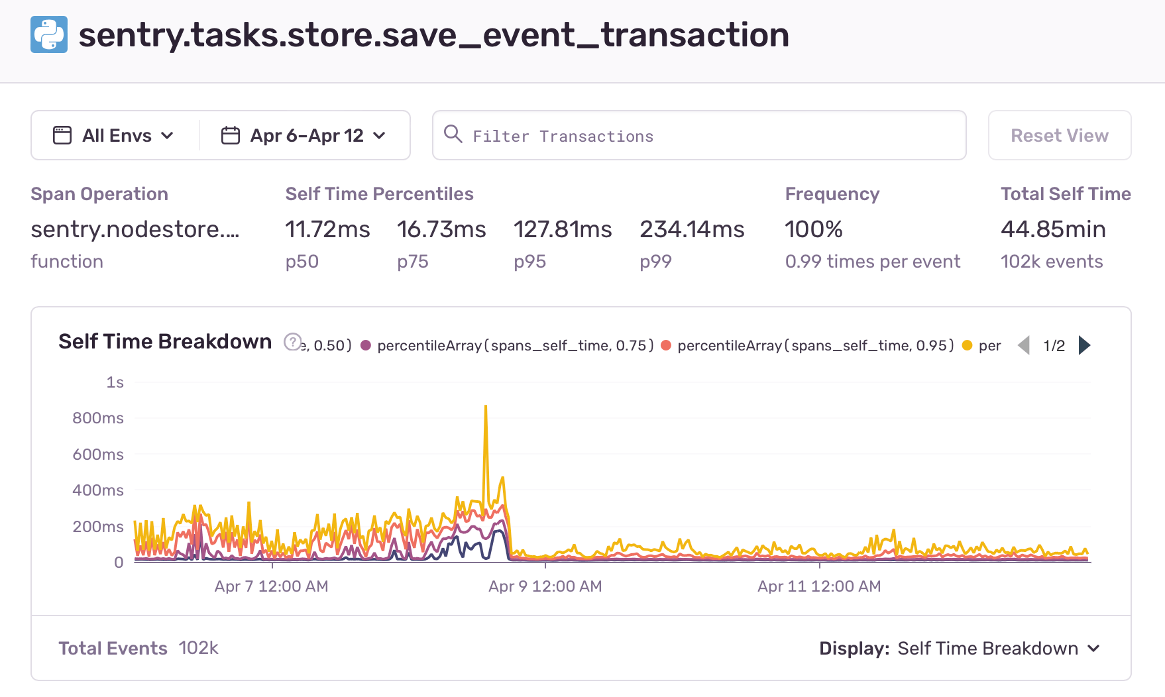Screen dimensions: 1165x697
Task: Click the Total Events 102k footer text
Action: 139,648
